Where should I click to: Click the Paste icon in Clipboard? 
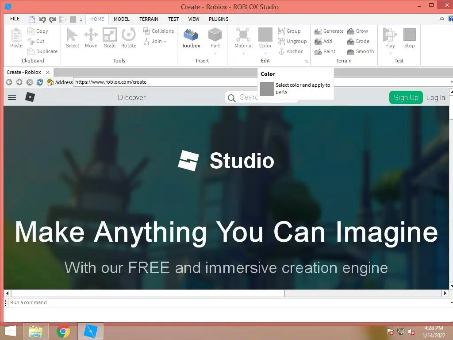[16, 35]
